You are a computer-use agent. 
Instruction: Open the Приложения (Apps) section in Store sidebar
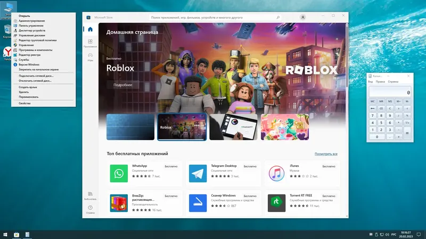pyautogui.click(x=90, y=44)
